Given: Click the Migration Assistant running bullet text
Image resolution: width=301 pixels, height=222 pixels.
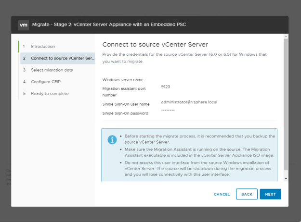Looking at the screenshot, I should click(199, 152).
